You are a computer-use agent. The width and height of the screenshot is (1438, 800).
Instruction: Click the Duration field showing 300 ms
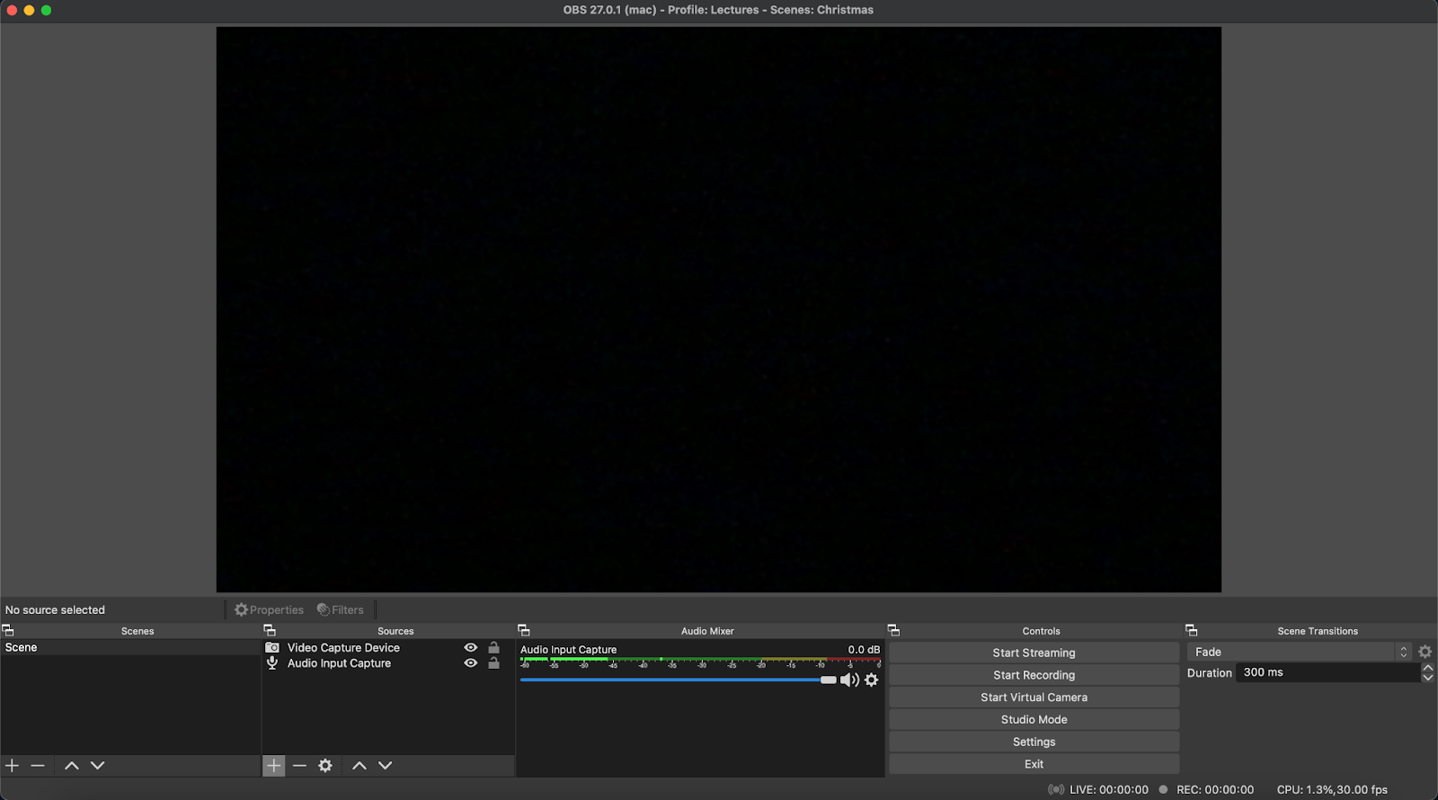[1328, 672]
